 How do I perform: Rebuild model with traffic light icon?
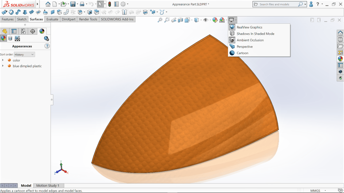[x=110, y=4]
